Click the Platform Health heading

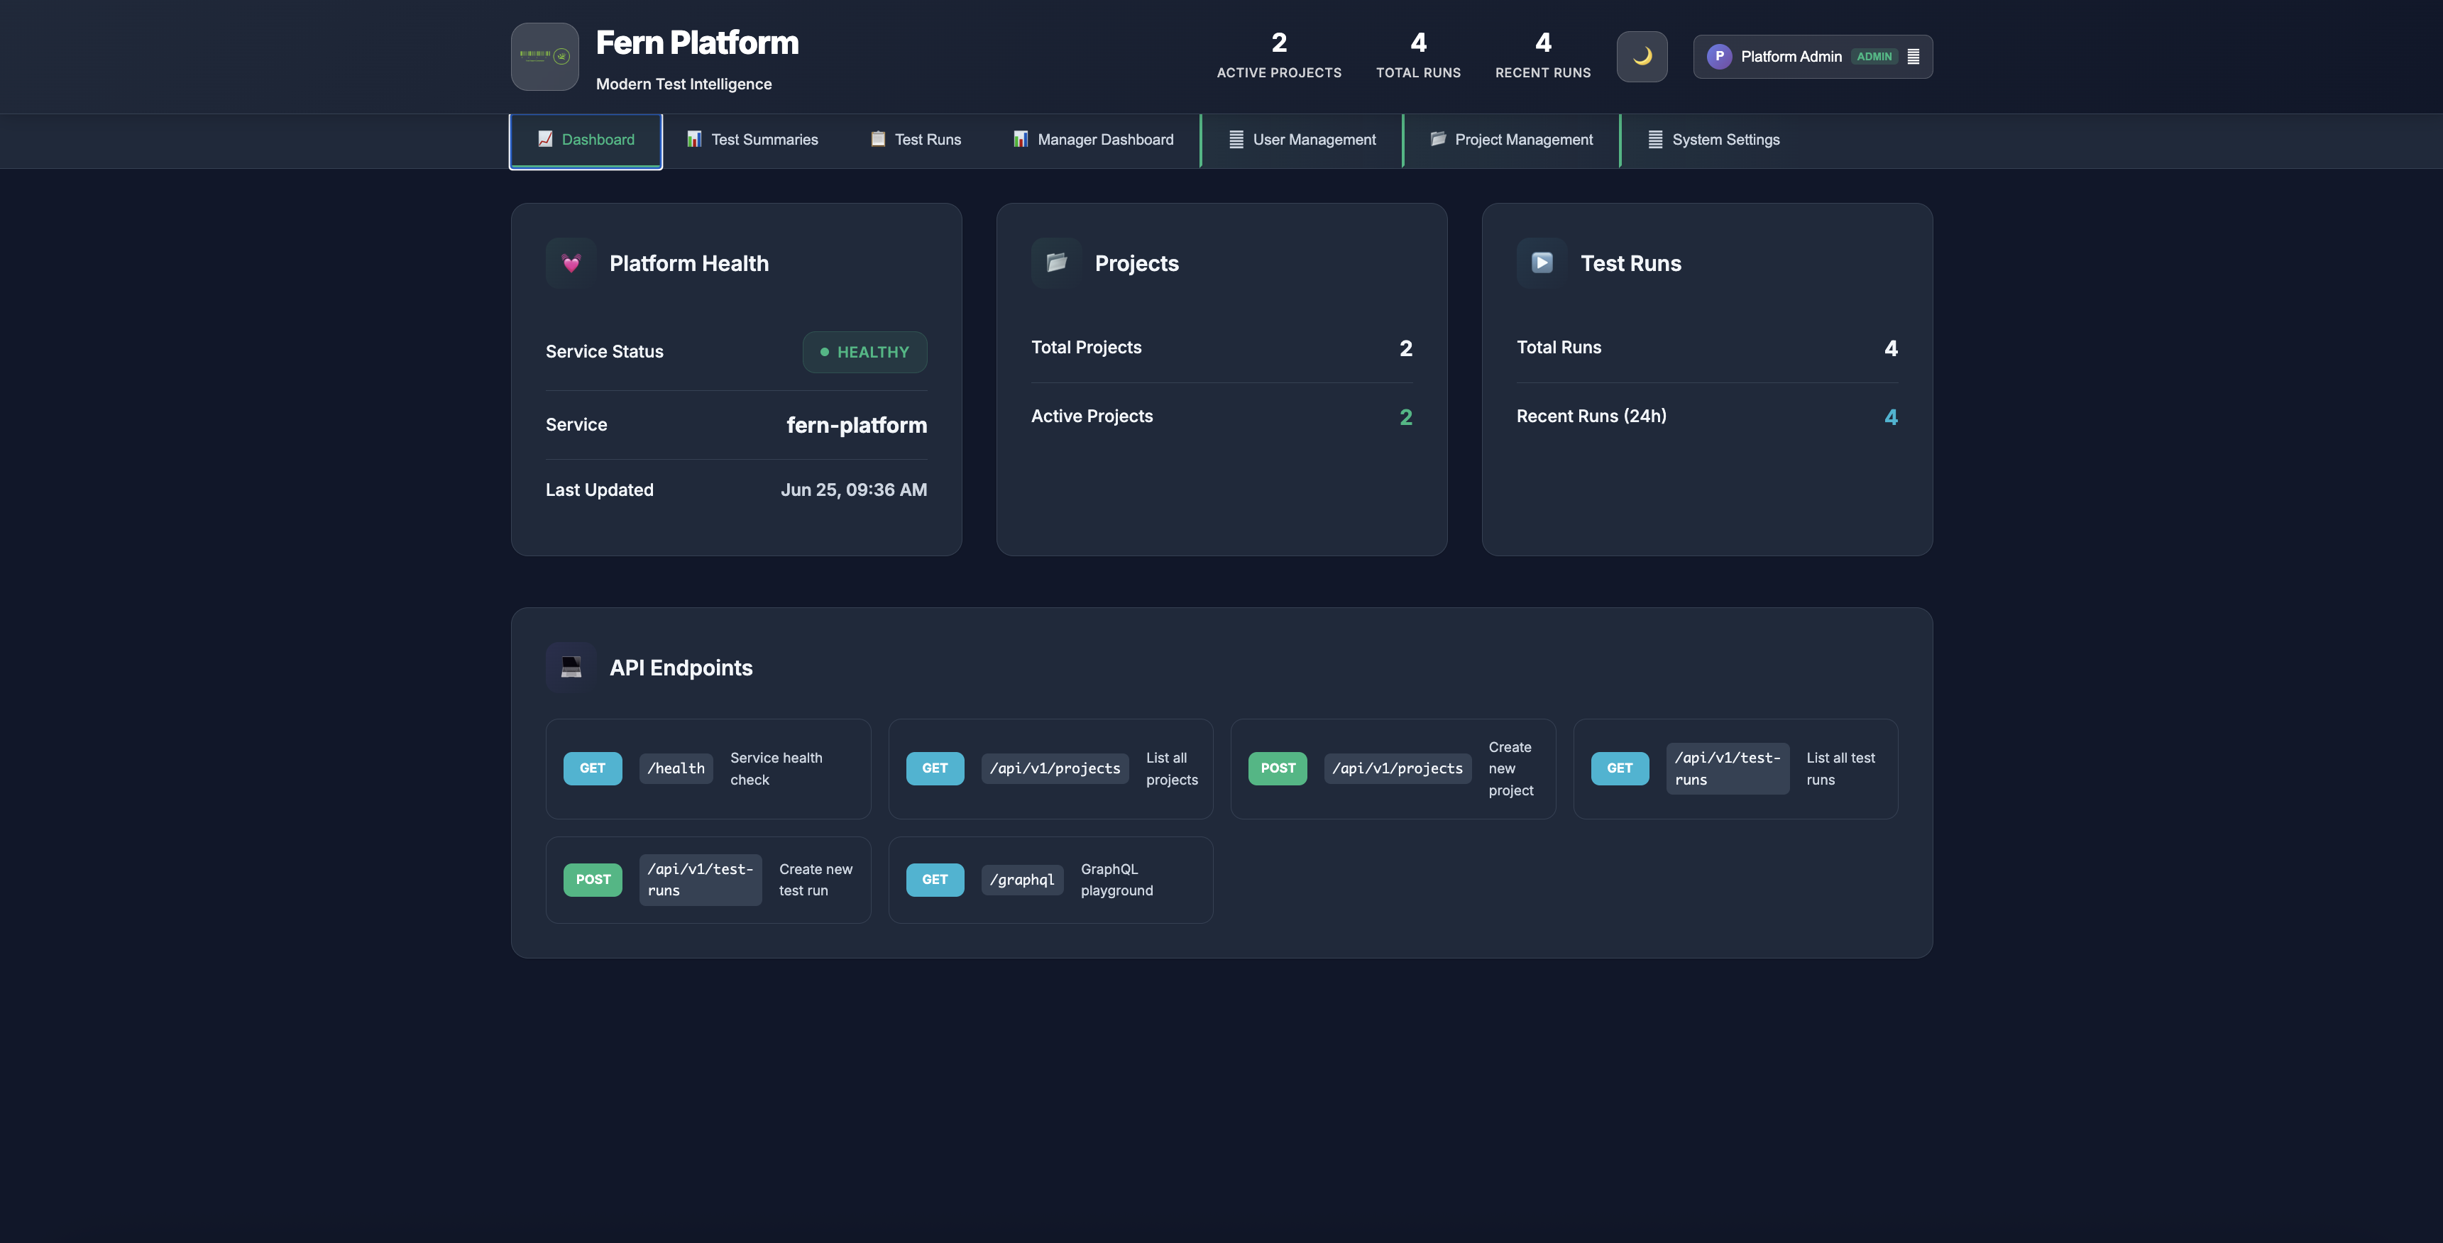click(688, 264)
